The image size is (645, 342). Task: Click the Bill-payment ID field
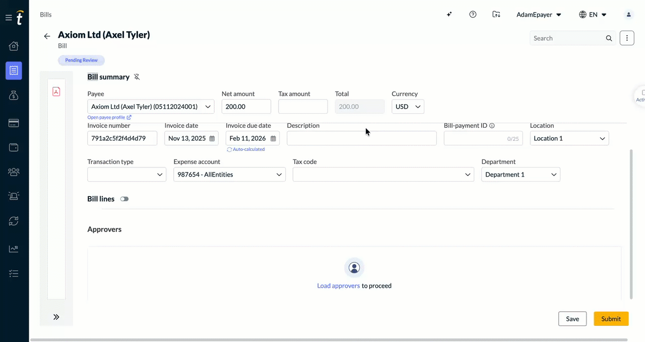[483, 138]
